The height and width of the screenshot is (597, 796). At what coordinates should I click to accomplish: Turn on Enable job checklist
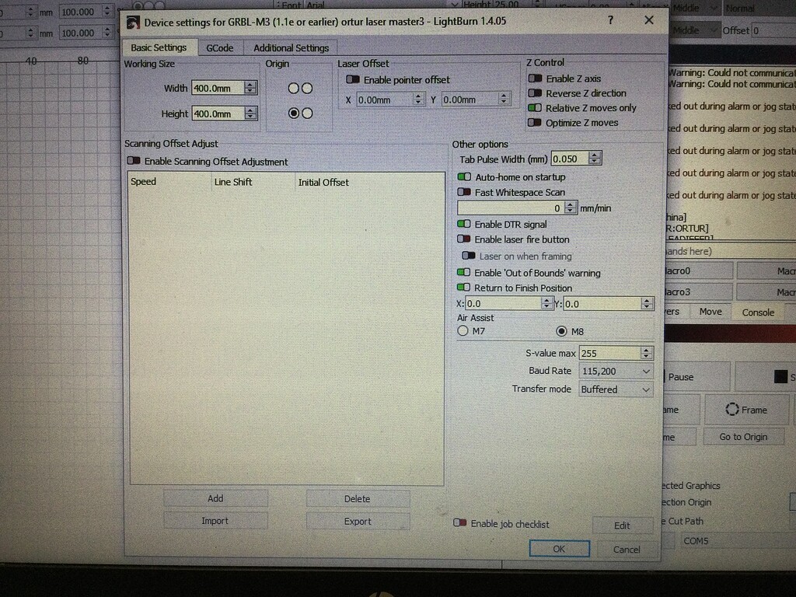pos(460,524)
